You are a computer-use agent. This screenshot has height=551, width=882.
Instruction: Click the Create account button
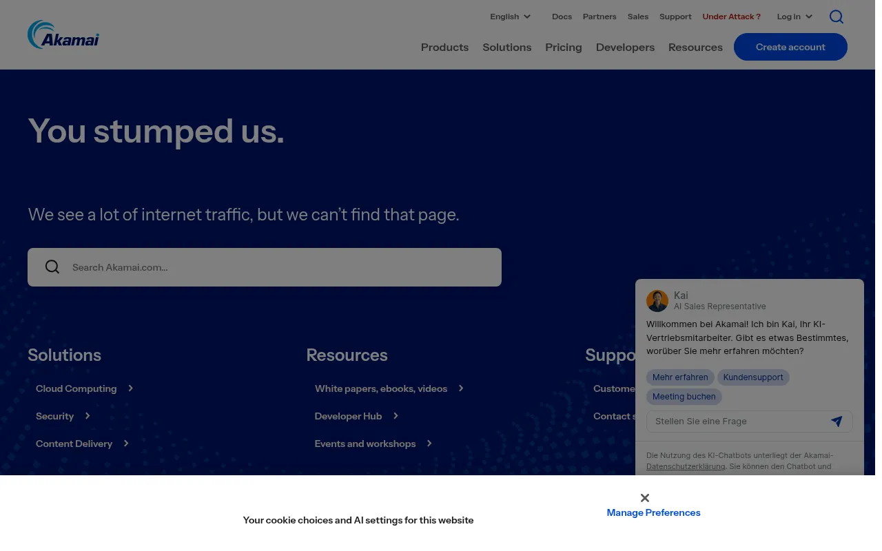click(x=790, y=47)
